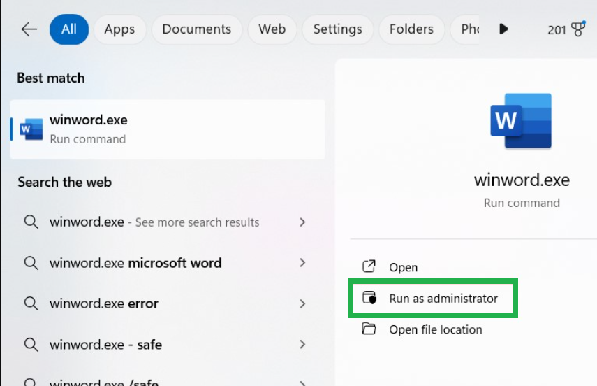597x386 pixels.
Task: Click the rewards trophy icon
Action: [577, 29]
